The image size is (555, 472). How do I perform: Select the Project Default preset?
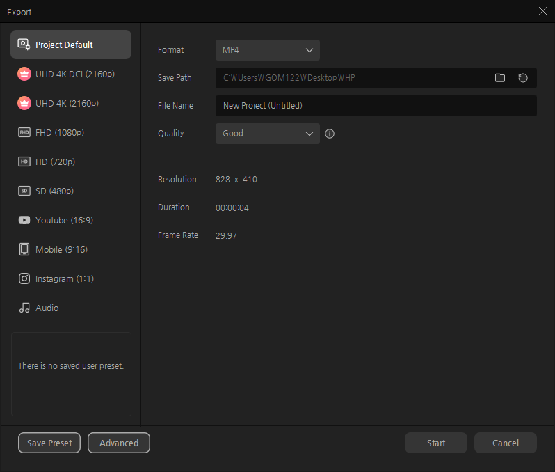pyautogui.click(x=71, y=45)
